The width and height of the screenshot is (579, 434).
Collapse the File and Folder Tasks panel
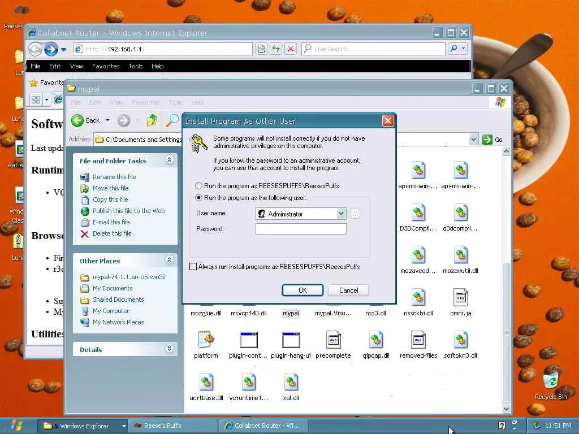pyautogui.click(x=169, y=160)
